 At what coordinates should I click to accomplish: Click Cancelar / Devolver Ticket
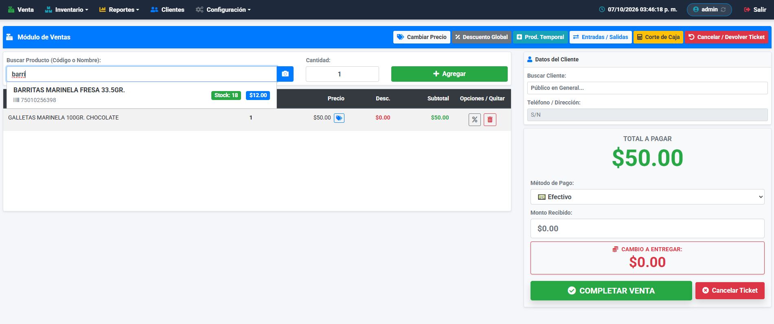726,37
